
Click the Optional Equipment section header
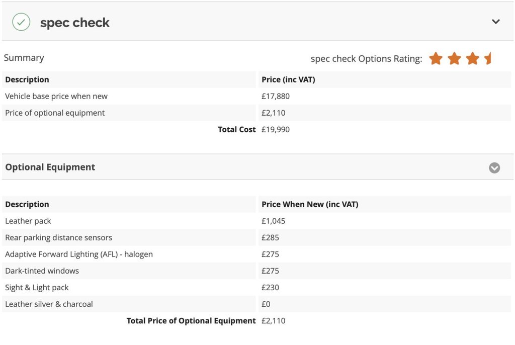coord(50,167)
